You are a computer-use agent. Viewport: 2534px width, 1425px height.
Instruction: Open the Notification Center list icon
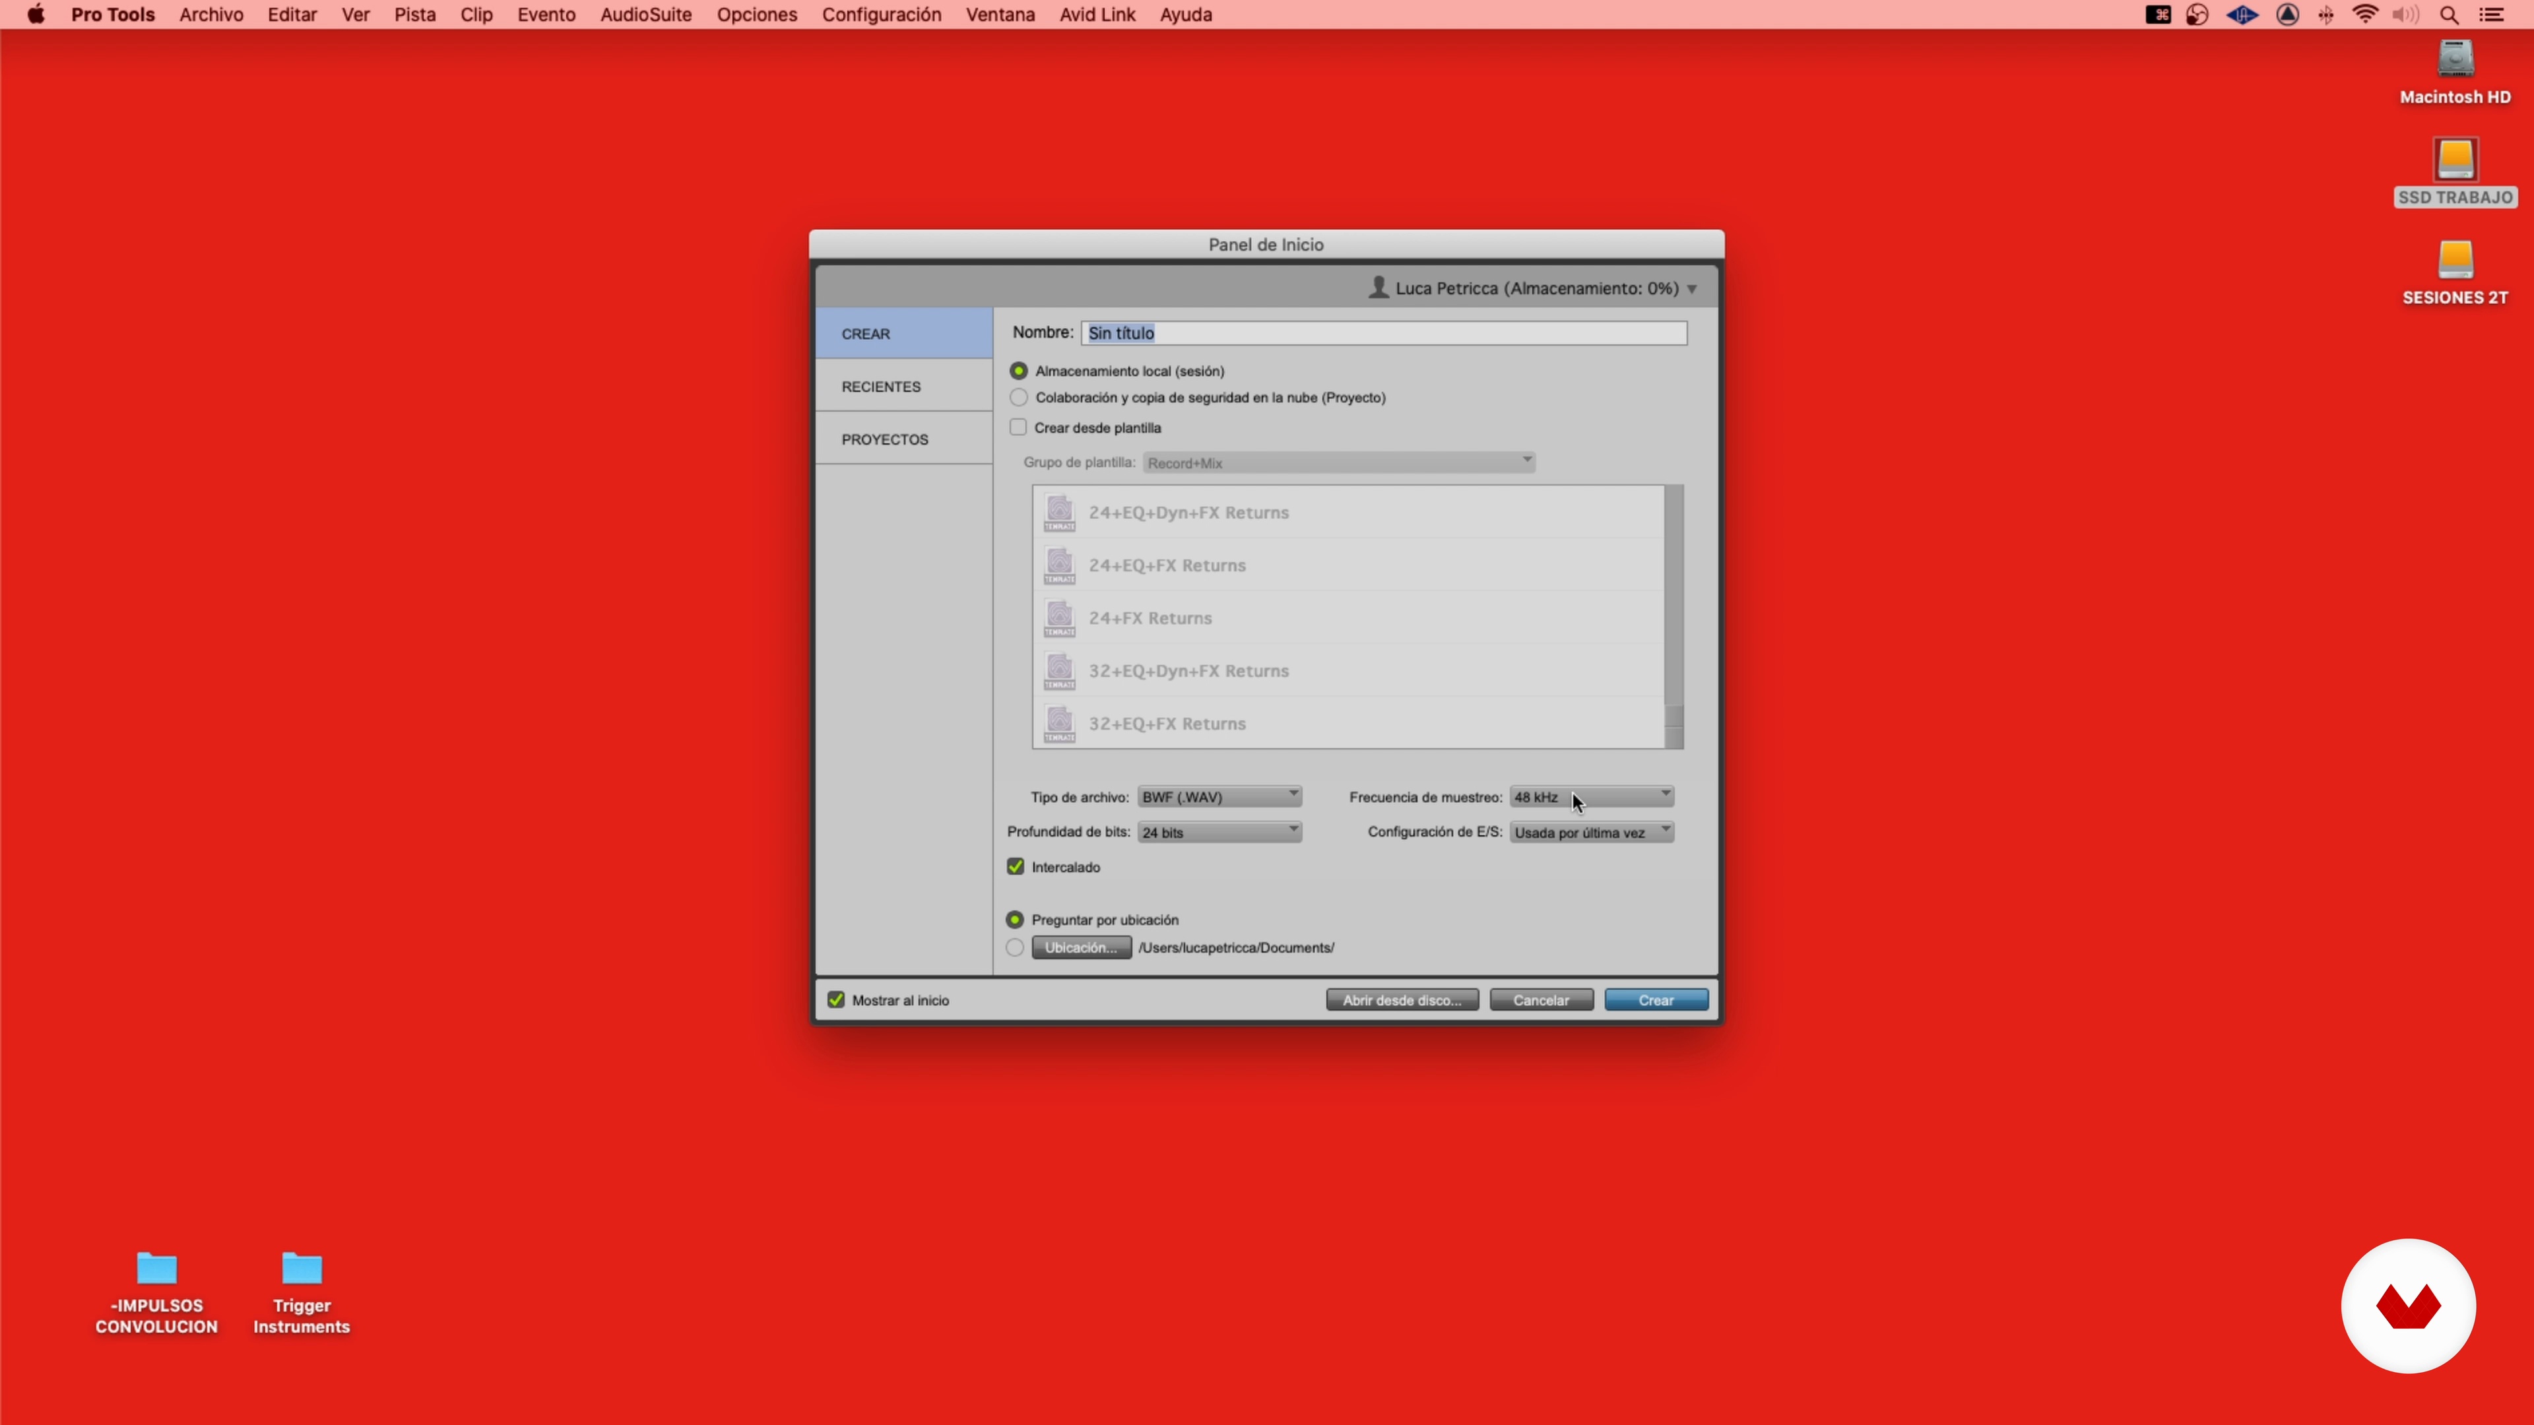click(2492, 15)
